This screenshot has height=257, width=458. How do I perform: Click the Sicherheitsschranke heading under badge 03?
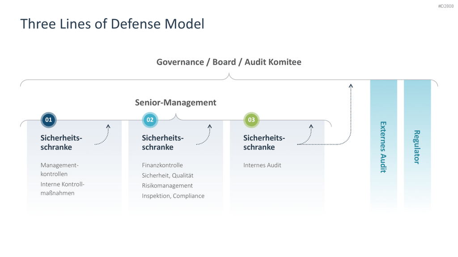264,142
